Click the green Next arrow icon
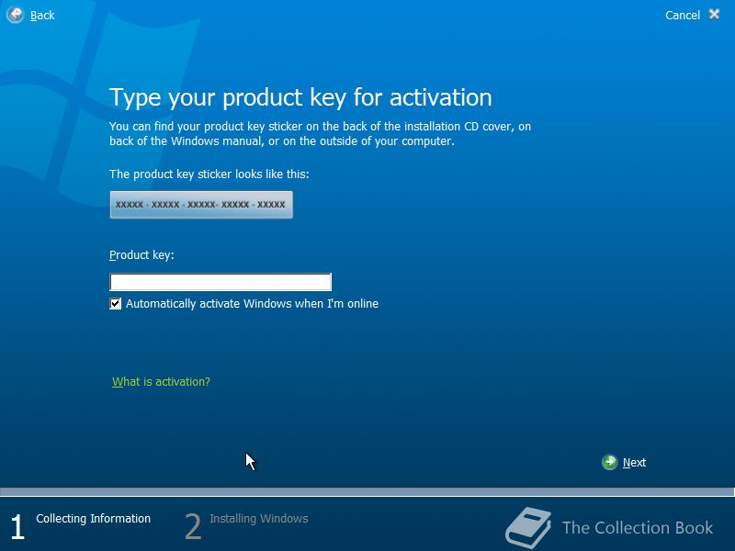Image resolution: width=735 pixels, height=551 pixels. click(609, 463)
